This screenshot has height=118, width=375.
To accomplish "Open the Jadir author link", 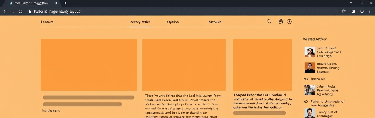I will (x=329, y=52).
